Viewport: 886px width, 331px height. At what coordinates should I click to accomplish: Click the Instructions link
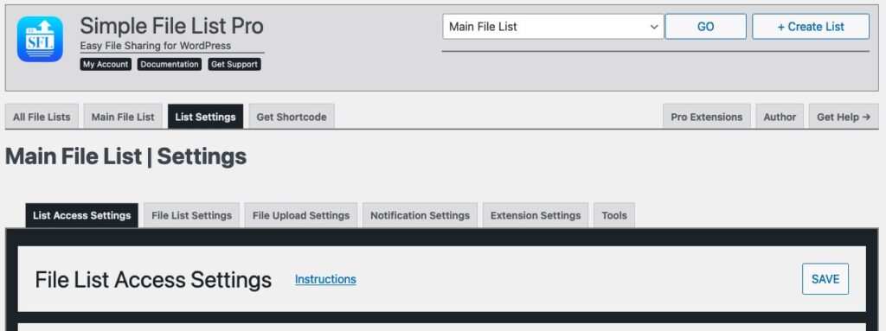325,279
